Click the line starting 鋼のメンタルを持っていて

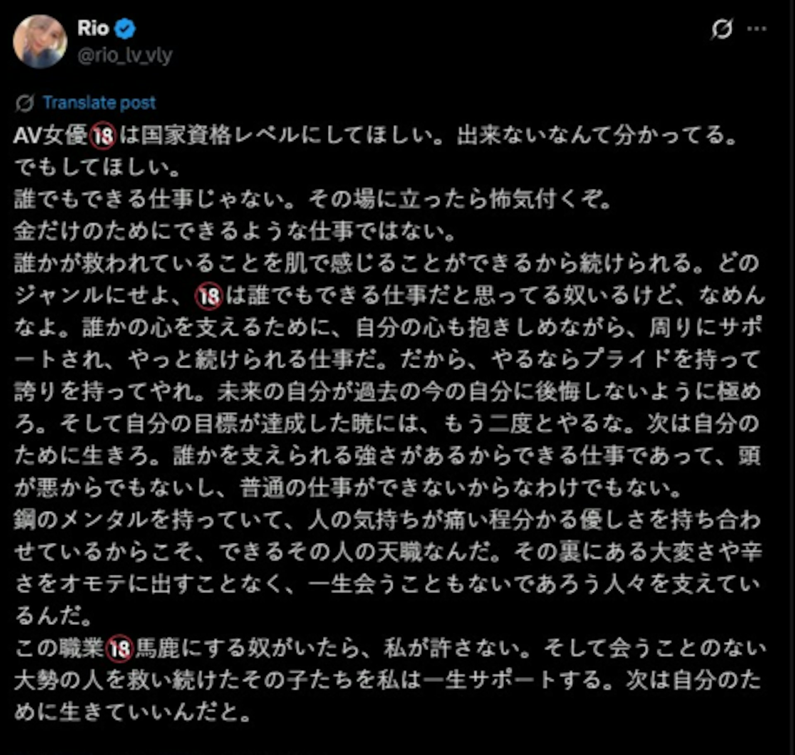pos(388,520)
